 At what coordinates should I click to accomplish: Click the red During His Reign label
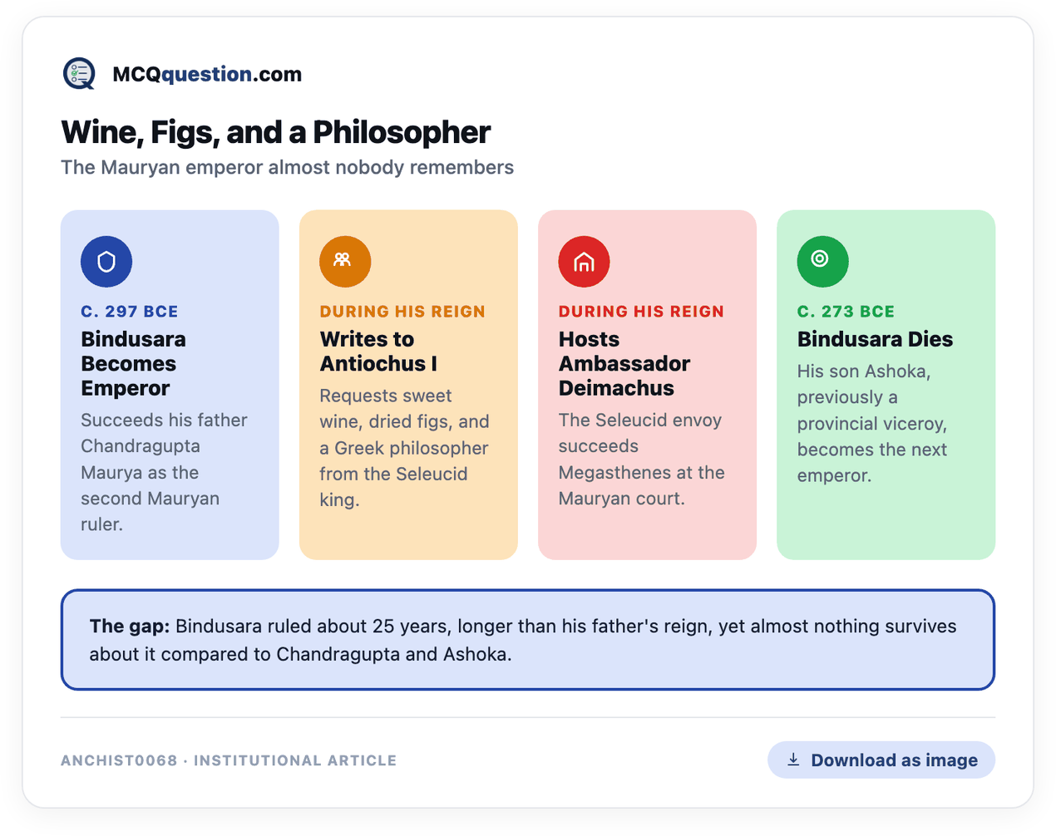[x=641, y=312]
